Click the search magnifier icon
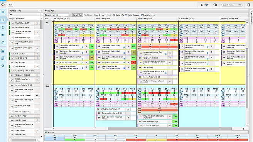 click(240, 5)
